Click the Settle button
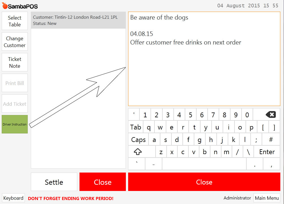This screenshot has height=204, width=284. click(x=54, y=182)
